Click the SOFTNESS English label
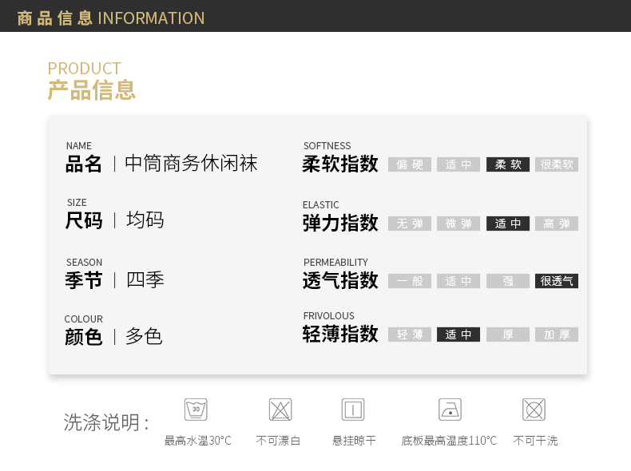The width and height of the screenshot is (631, 471). pos(327,145)
